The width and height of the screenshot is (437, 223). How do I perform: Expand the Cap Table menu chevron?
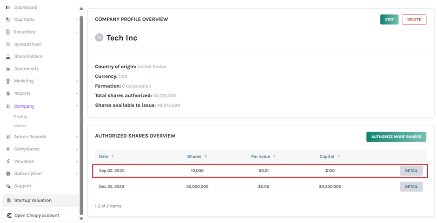(x=77, y=20)
